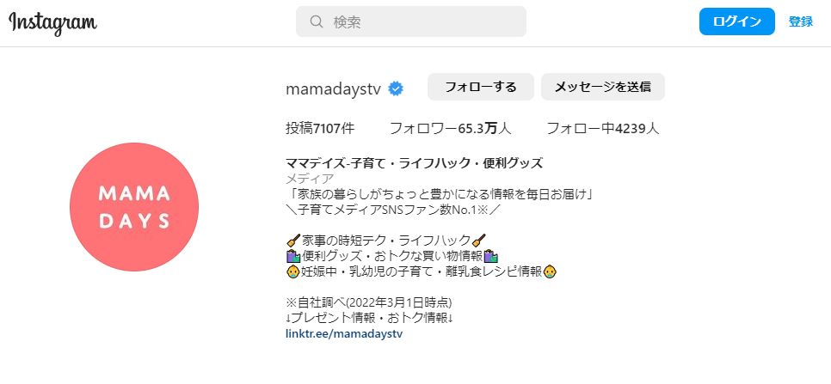The width and height of the screenshot is (831, 384).
Task: Click the baby emoji before 妊娠中
Action: pyautogui.click(x=293, y=271)
